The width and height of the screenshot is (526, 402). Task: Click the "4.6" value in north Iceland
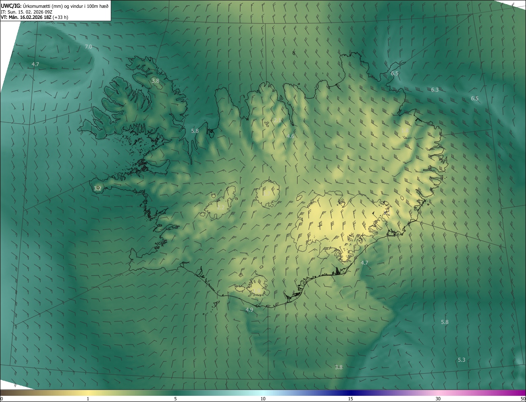[x=291, y=136]
